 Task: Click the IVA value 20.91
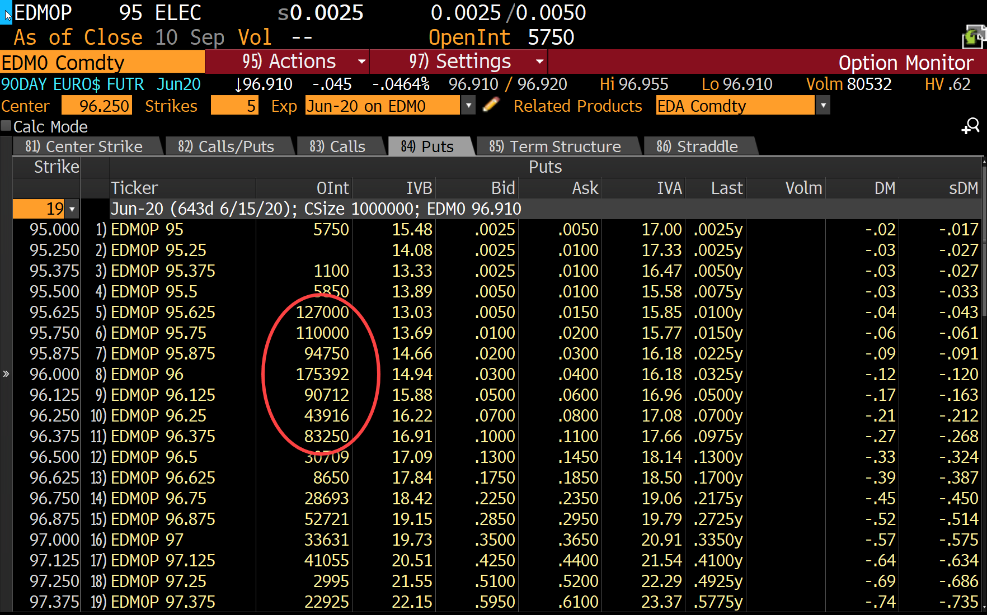pos(661,540)
